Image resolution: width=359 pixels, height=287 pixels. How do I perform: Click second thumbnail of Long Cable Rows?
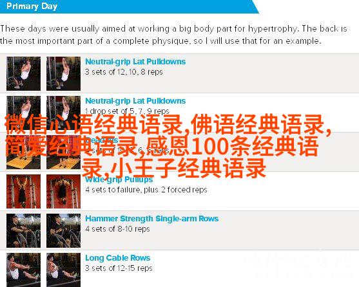pos(63,270)
